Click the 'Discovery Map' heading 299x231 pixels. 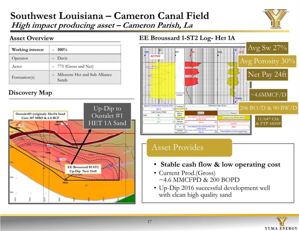30,93
